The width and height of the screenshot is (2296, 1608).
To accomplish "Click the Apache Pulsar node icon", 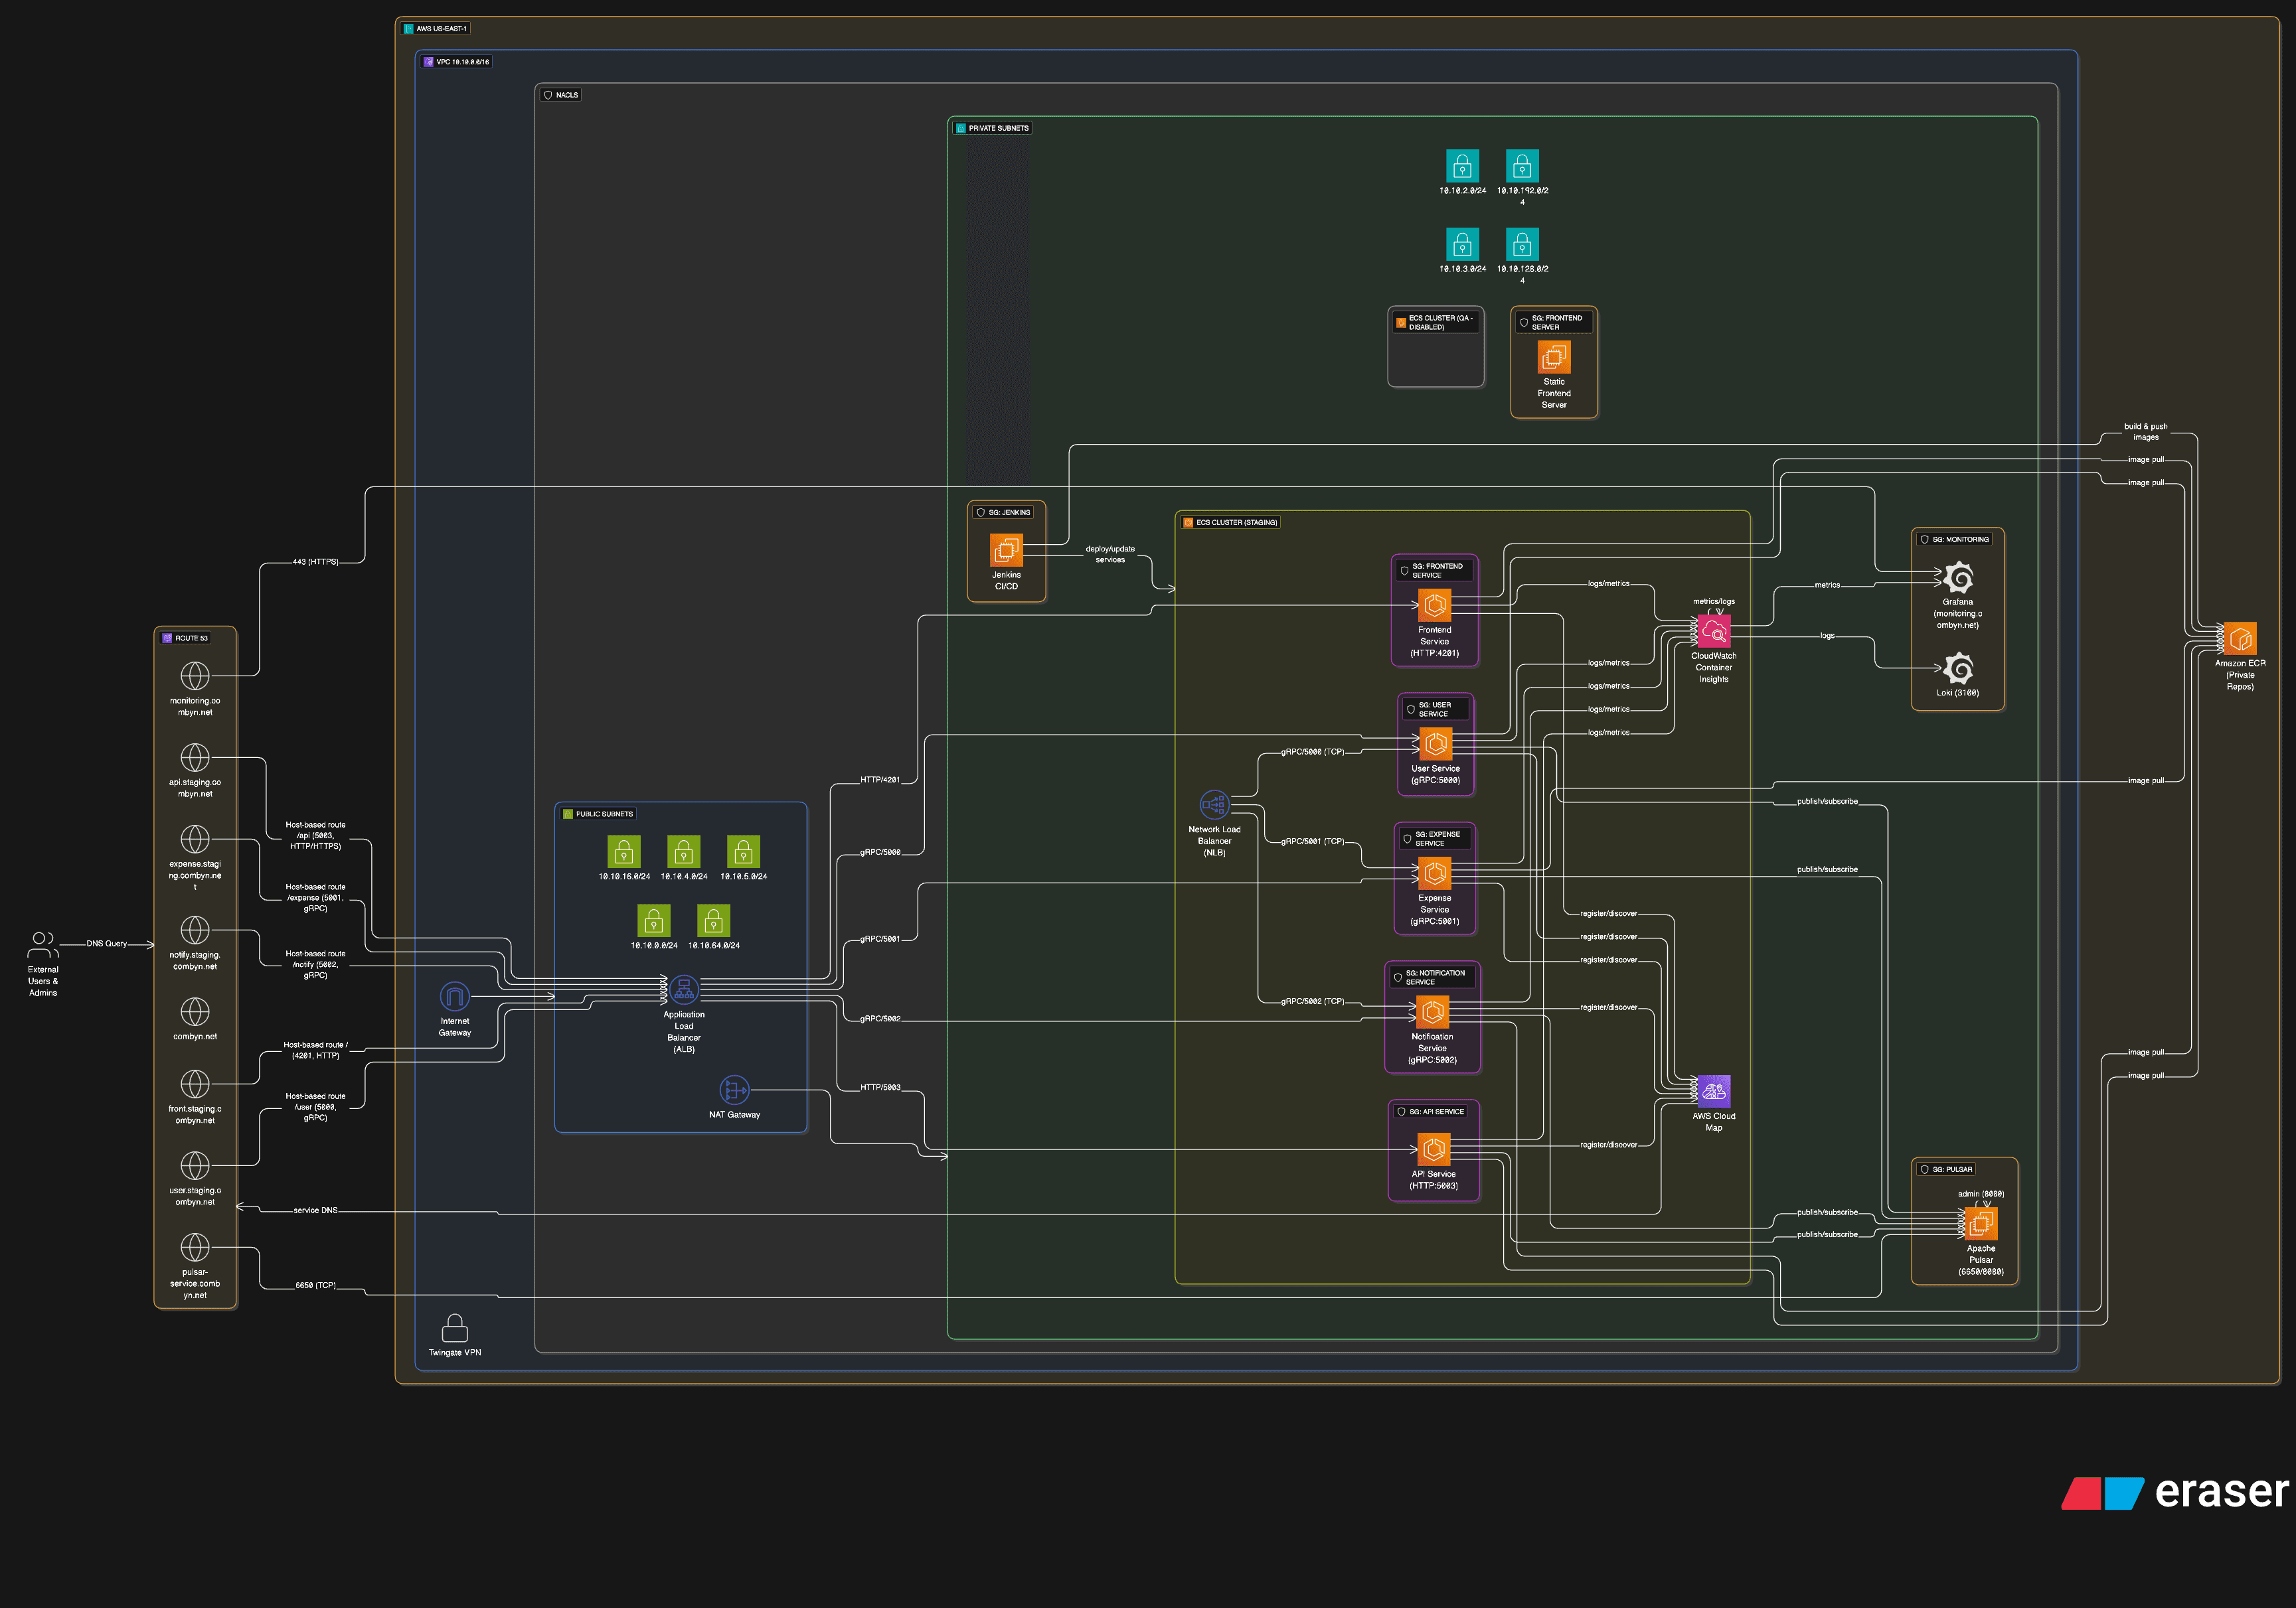I will [x=1980, y=1223].
